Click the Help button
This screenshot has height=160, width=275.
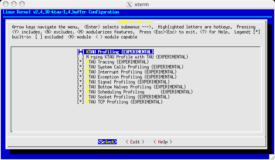163,142
